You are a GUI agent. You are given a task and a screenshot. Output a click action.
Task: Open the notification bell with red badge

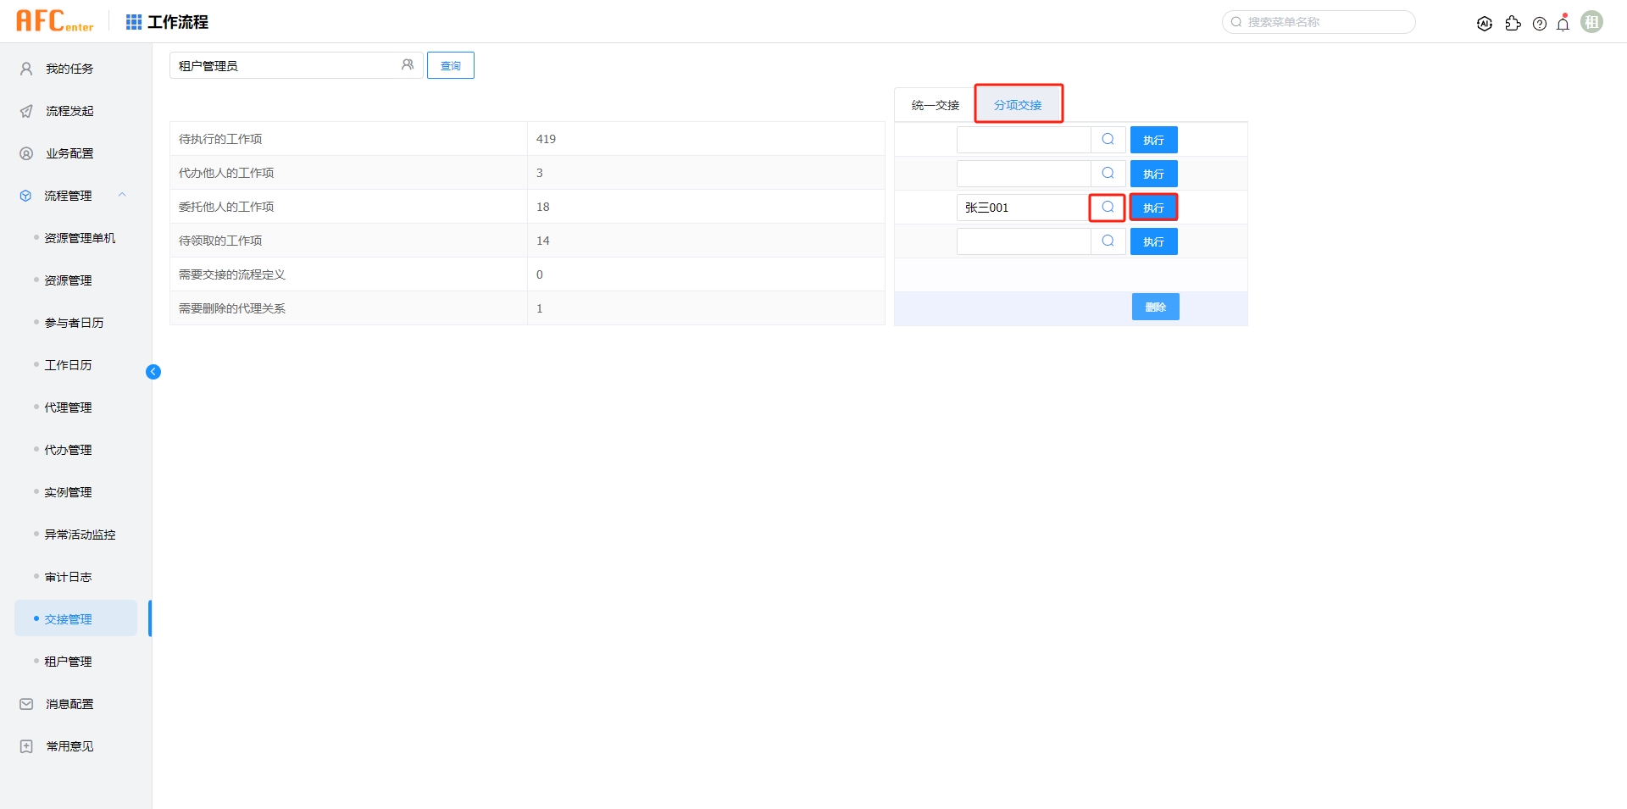[1562, 23]
